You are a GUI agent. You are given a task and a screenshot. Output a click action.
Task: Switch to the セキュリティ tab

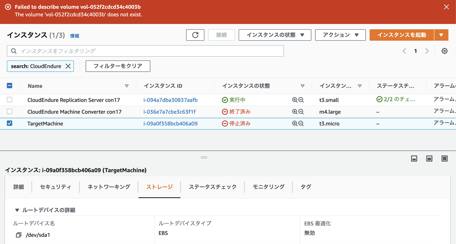(x=55, y=187)
